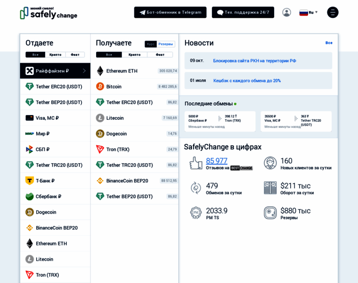Image resolution: width=358 pixels, height=283 pixels.
Task: Open the user account profile icon
Action: [286, 12]
